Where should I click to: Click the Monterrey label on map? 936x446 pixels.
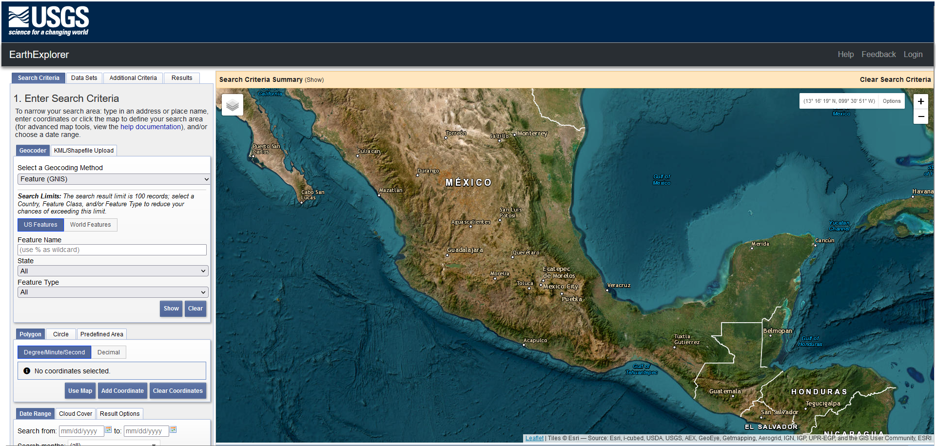tap(532, 134)
